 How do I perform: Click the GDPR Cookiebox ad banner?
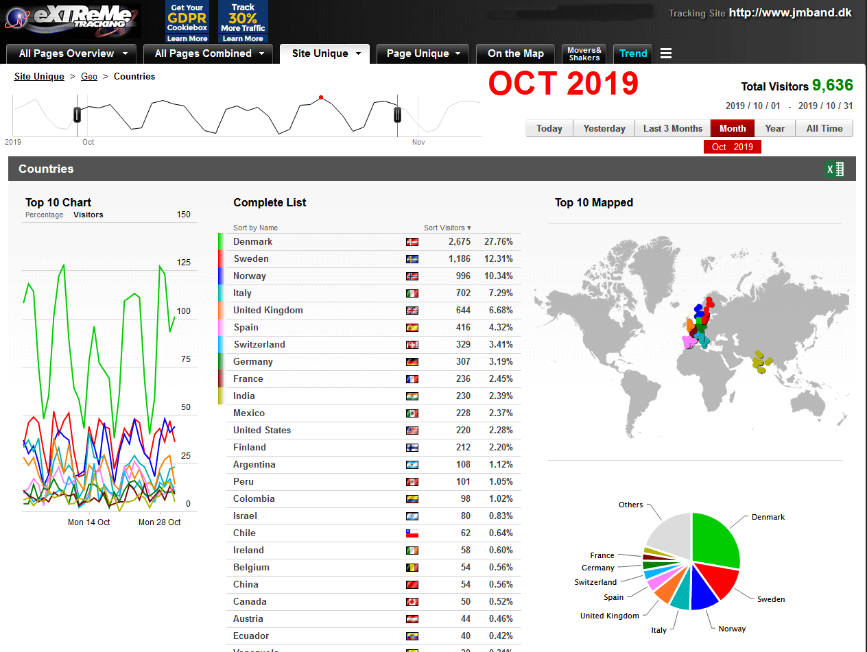tap(187, 21)
